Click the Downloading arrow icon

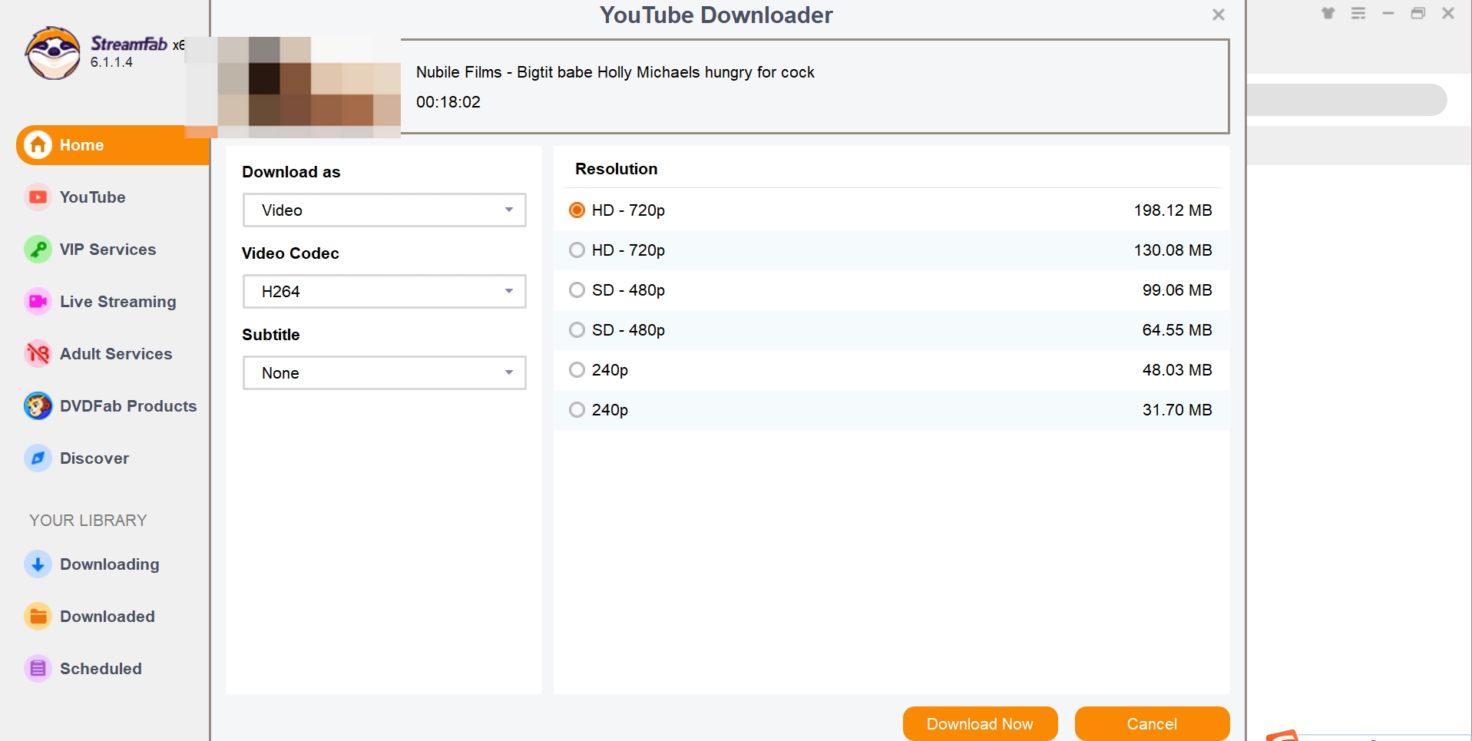[38, 564]
